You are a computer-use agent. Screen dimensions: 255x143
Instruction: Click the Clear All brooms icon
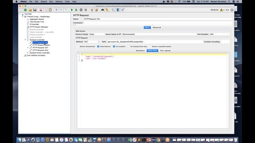(x=96, y=10)
